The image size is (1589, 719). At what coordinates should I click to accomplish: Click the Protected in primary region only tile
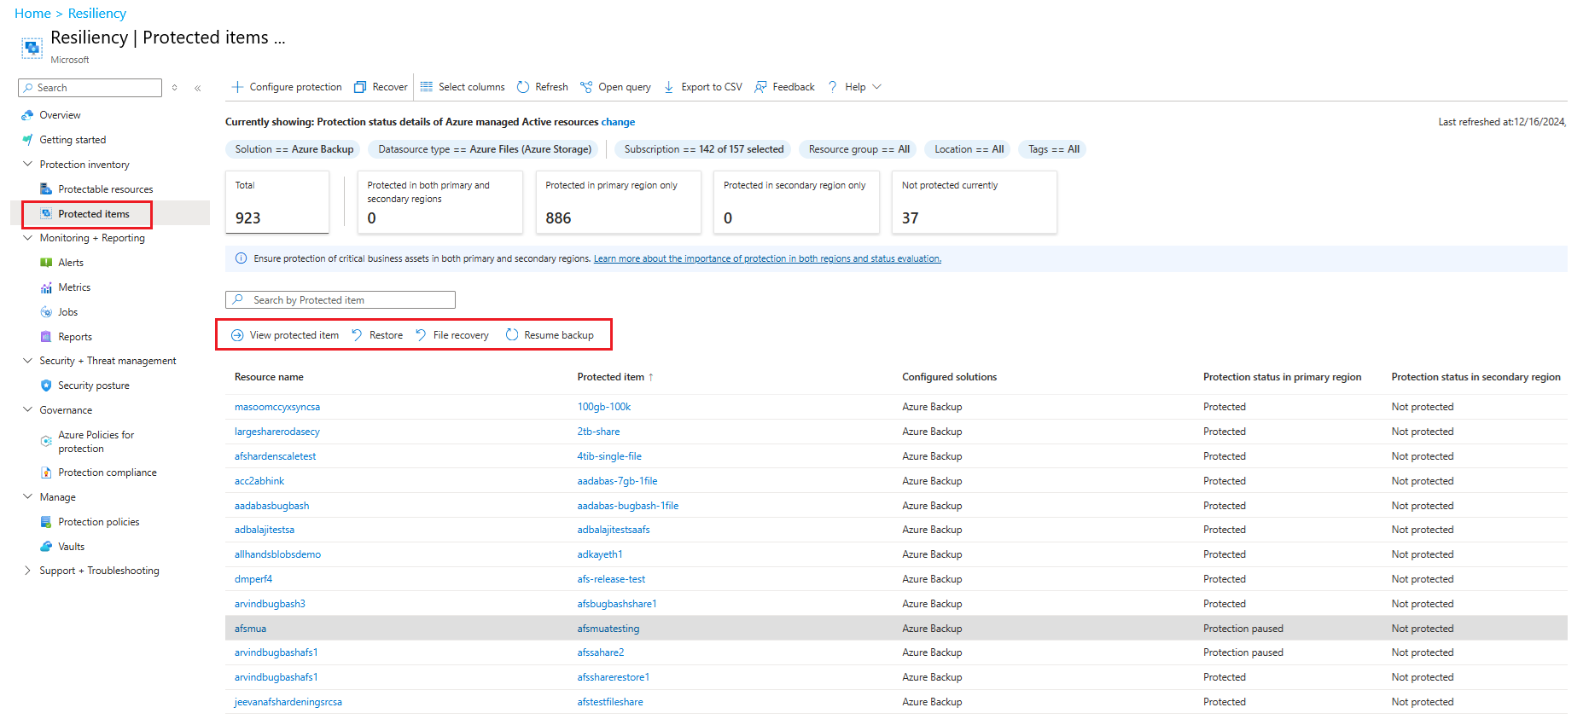point(618,202)
